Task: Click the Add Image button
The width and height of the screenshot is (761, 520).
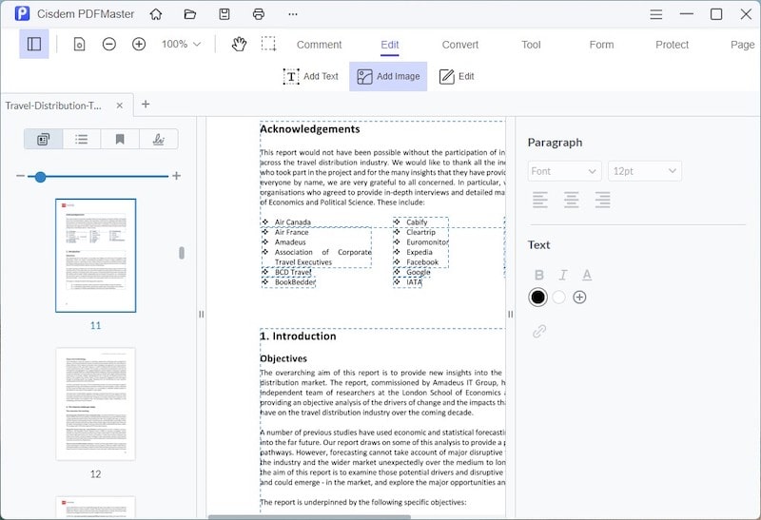Action: tap(388, 76)
